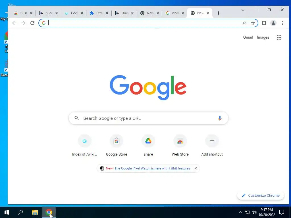Open the profile avatar menu
Viewport: 291px width, 218px height.
click(x=273, y=23)
